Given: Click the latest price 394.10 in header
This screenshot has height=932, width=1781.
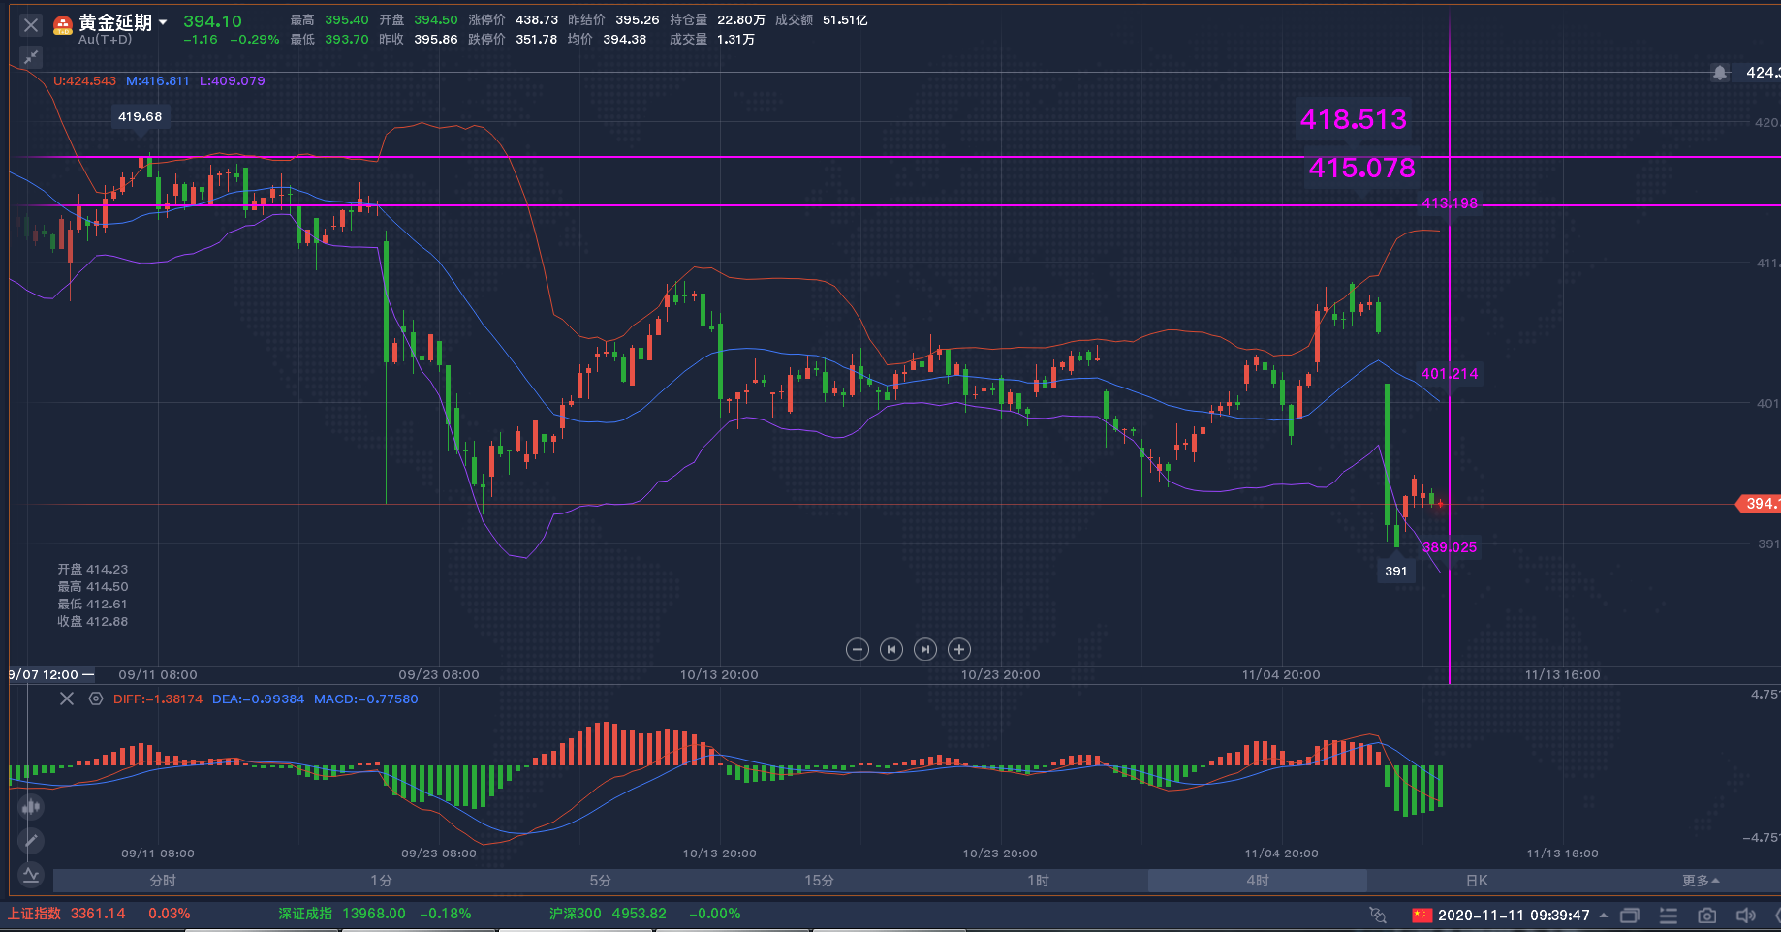Looking at the screenshot, I should click(x=212, y=21).
